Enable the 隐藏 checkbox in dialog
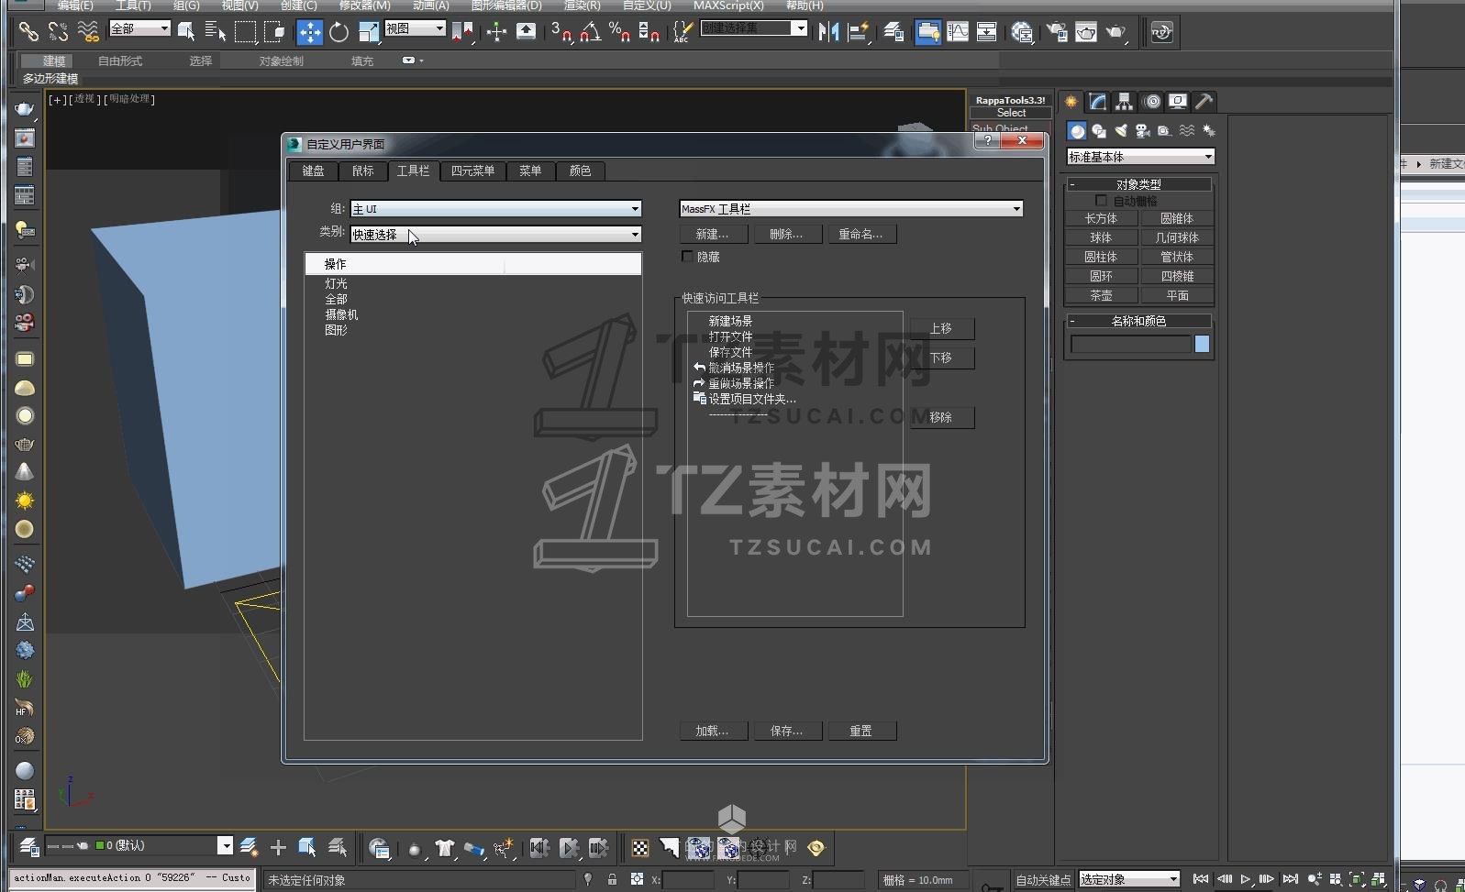The image size is (1465, 892). (687, 257)
